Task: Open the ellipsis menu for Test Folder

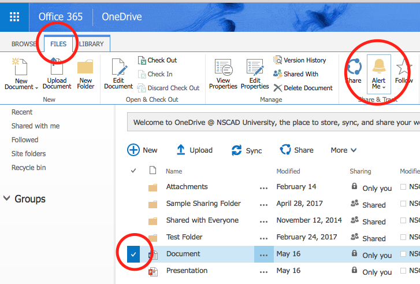Action: click(264, 238)
